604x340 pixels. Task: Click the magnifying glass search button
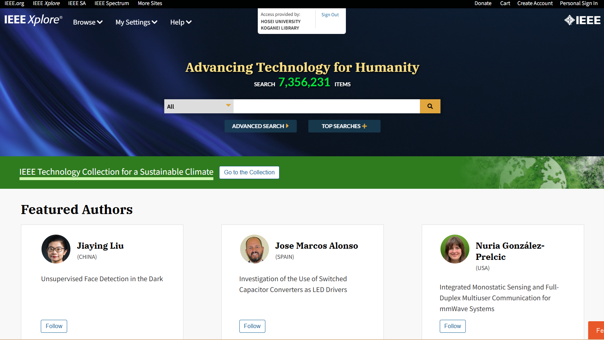[430, 106]
